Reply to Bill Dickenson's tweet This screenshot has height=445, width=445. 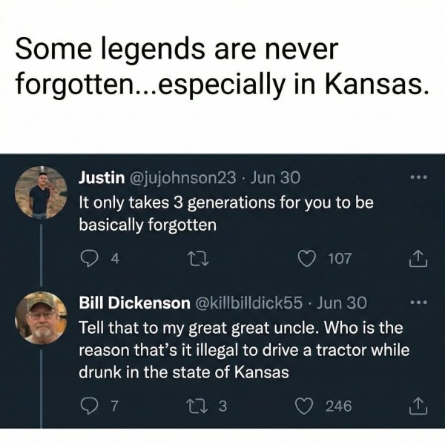[88, 406]
